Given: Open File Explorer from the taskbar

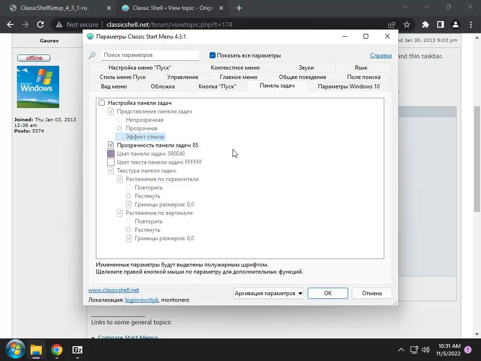Looking at the screenshot, I should (x=36, y=350).
